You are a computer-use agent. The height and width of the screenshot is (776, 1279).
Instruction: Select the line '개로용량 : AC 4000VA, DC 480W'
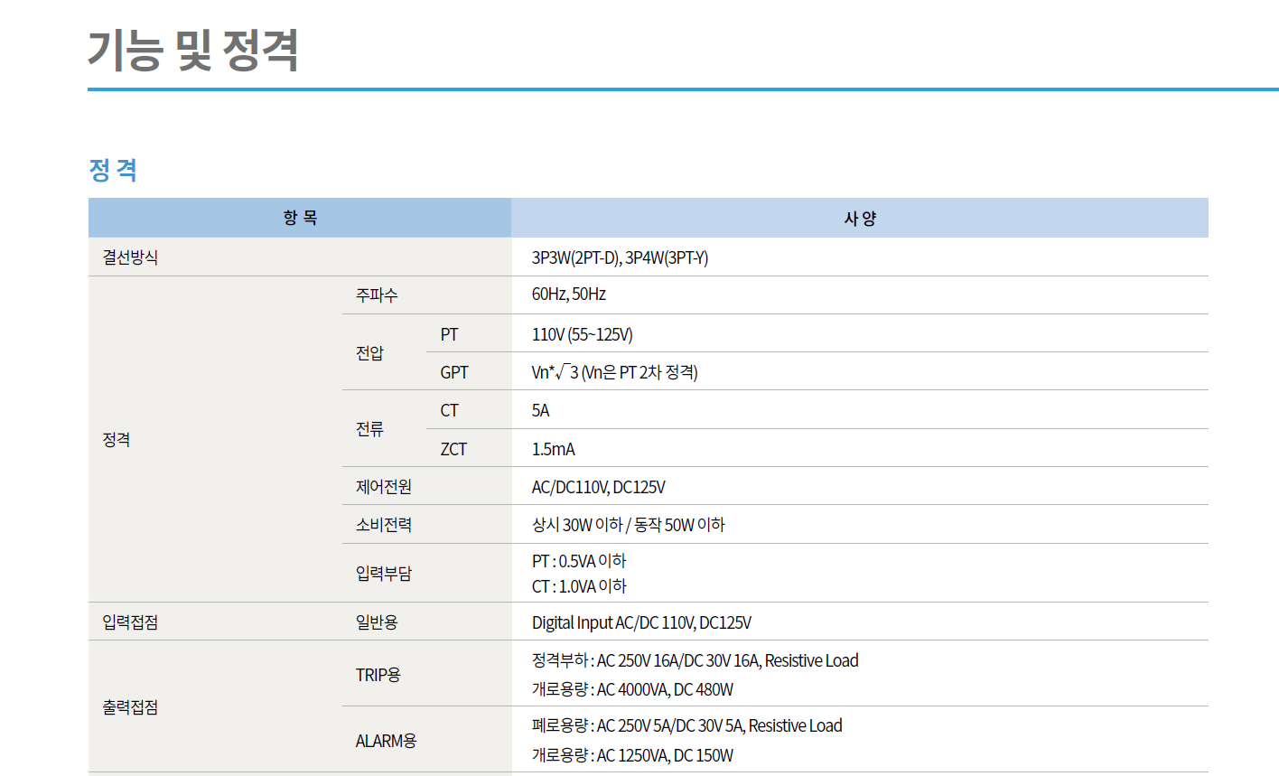click(x=632, y=689)
